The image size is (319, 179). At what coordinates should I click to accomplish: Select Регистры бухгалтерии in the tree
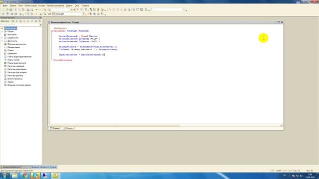[x=17, y=73]
